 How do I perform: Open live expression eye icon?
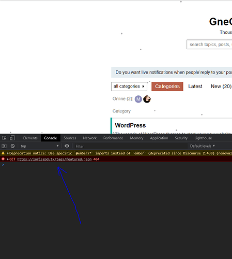click(67, 146)
